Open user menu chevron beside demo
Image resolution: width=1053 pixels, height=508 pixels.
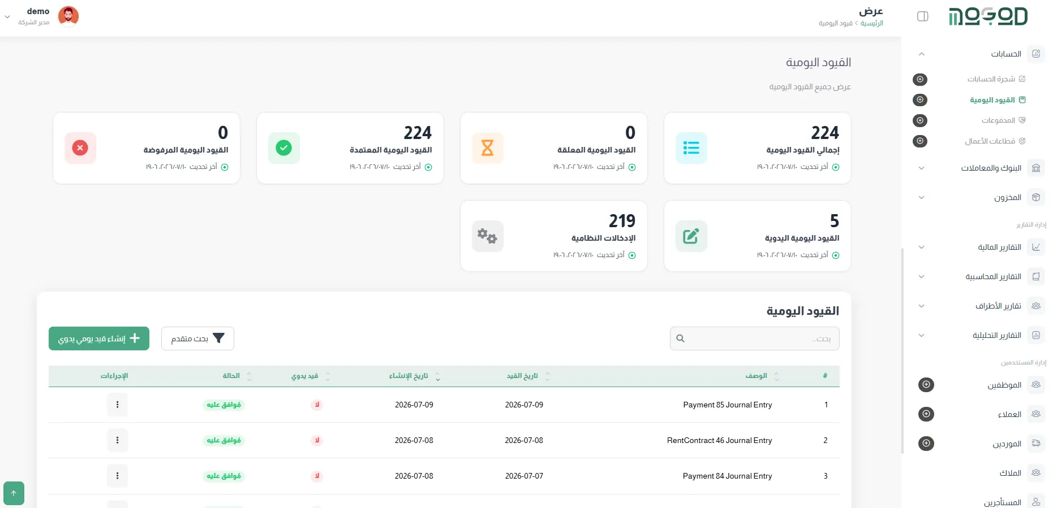pyautogui.click(x=7, y=17)
